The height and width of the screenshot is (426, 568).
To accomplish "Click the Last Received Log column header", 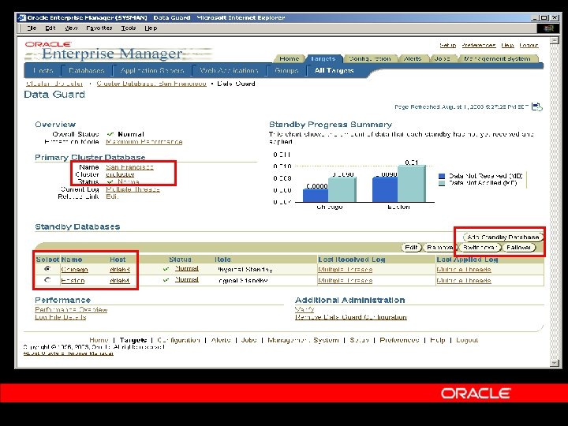I will 351,260.
